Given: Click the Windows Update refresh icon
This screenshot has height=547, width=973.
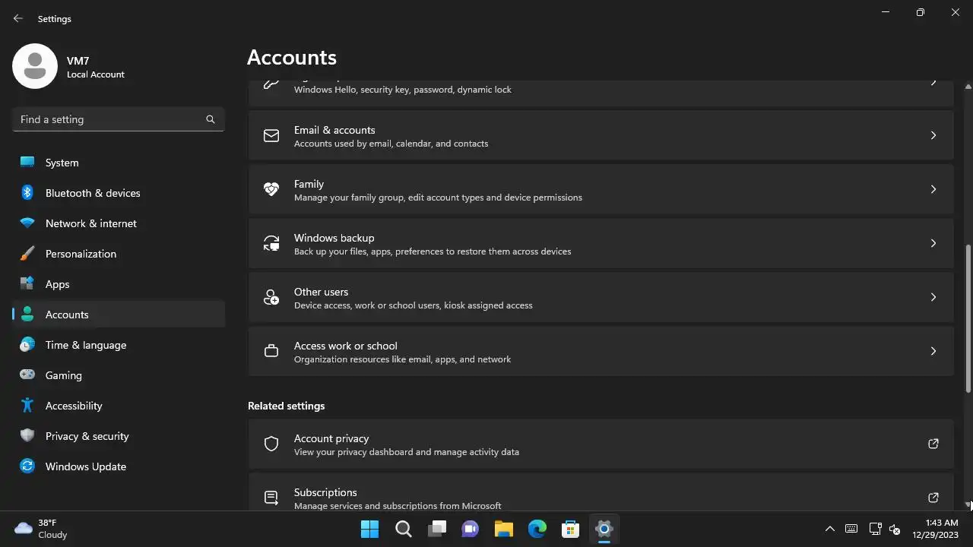Looking at the screenshot, I should 27,466.
